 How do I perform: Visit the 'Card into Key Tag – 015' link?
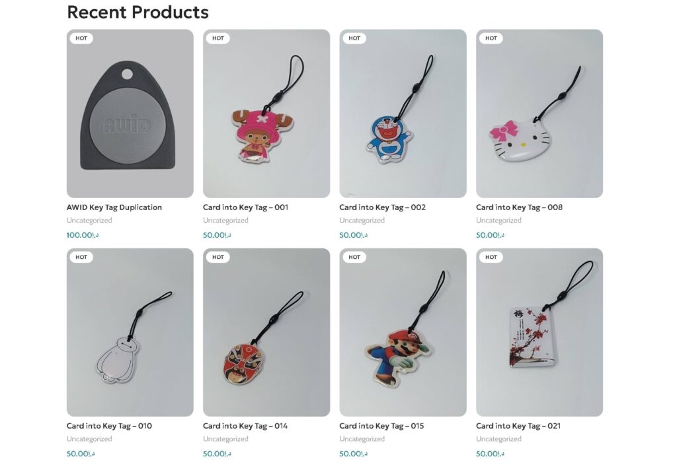coord(381,426)
